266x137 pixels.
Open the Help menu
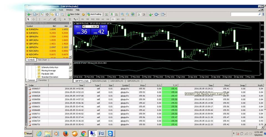tap(78, 10)
